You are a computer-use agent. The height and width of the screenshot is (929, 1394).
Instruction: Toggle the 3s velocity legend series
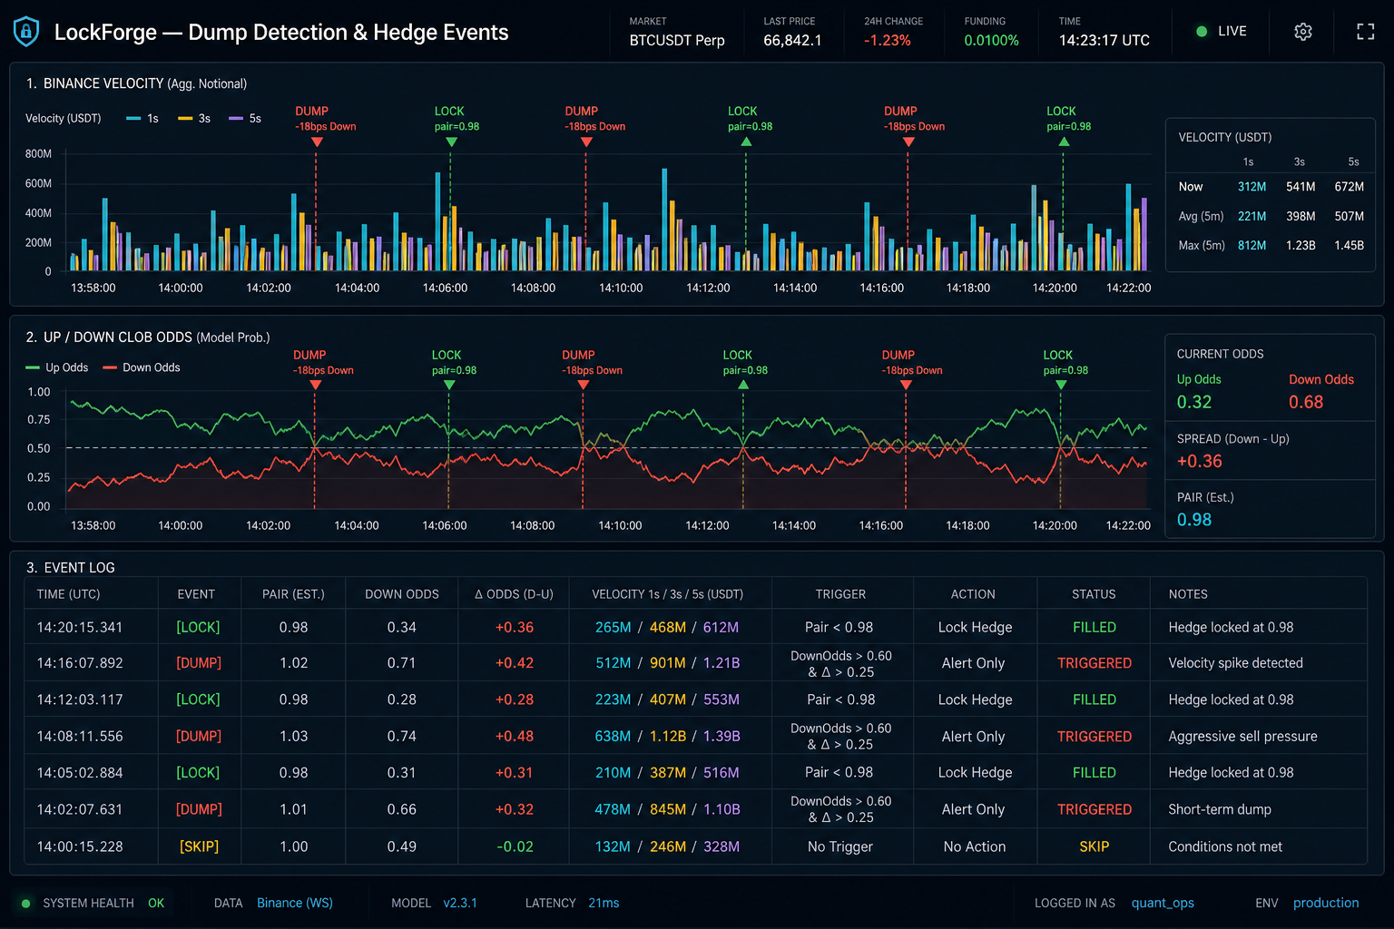point(194,119)
